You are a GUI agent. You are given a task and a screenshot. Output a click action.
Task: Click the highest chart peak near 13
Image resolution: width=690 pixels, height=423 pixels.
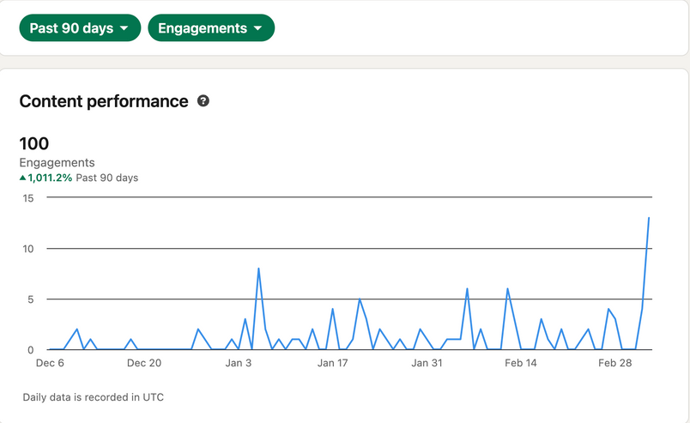point(649,218)
